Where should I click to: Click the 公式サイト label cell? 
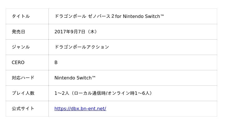pyautogui.click(x=23, y=108)
